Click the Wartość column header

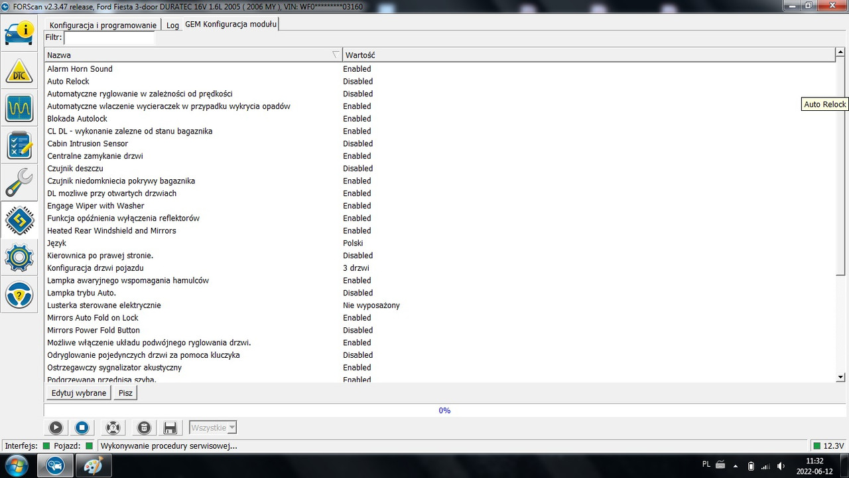click(x=588, y=55)
